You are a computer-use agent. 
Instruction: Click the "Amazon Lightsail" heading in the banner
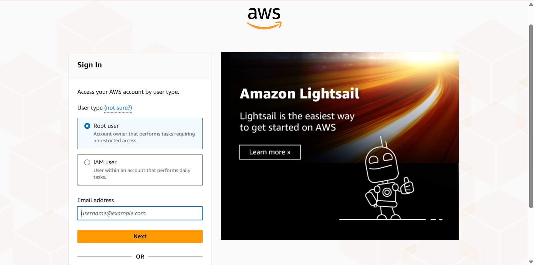click(x=299, y=94)
